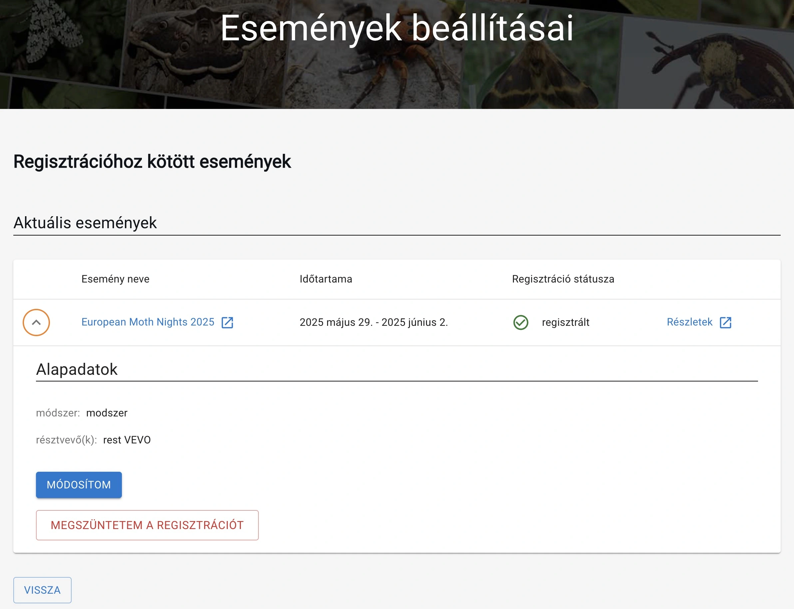
Task: Open the Részletek page
Action: [x=690, y=322]
